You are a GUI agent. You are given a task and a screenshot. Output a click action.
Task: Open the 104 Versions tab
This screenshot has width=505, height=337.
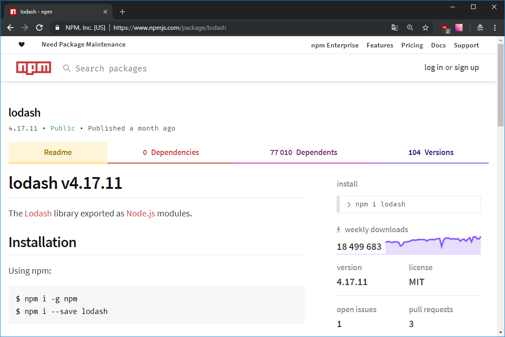[x=431, y=152]
